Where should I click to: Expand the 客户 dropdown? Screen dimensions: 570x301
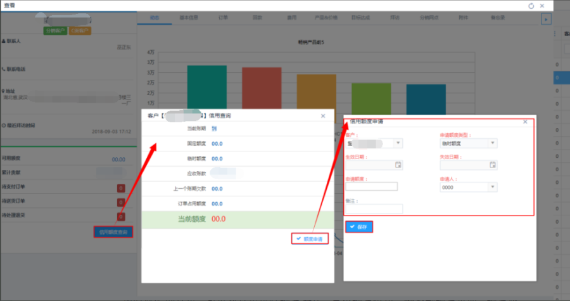pyautogui.click(x=398, y=143)
